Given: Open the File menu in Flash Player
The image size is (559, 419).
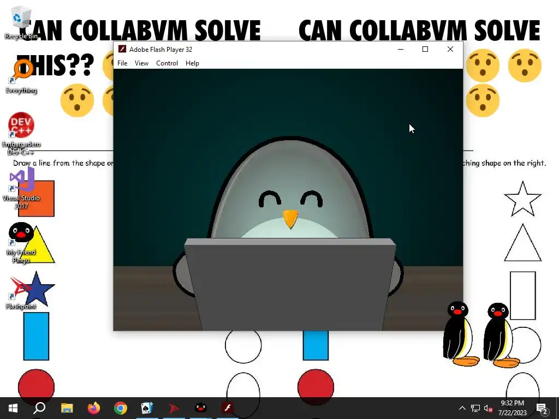Looking at the screenshot, I should (122, 63).
